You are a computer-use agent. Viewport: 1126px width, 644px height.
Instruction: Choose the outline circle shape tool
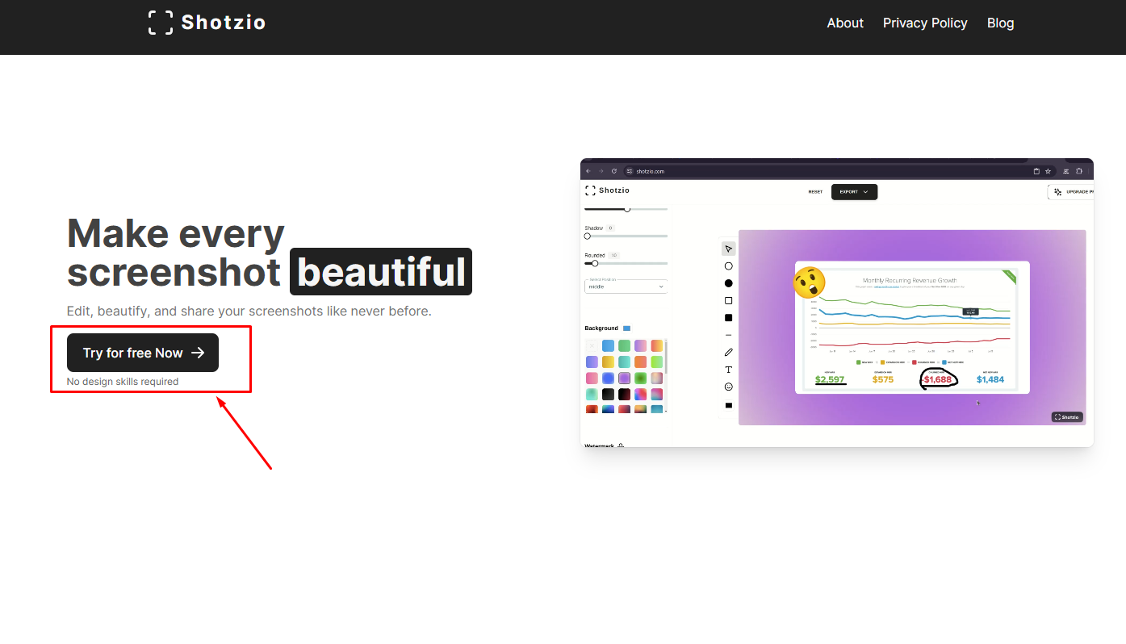(728, 266)
